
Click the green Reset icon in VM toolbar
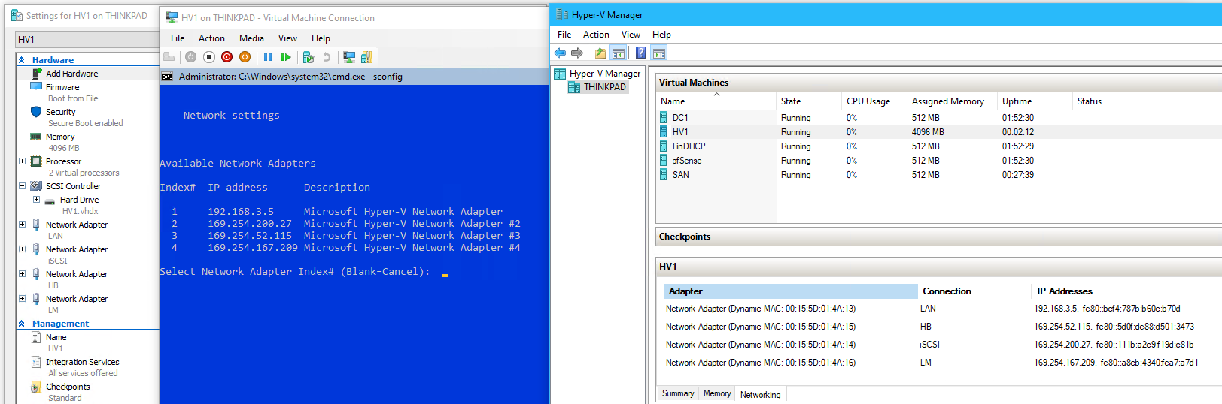click(286, 57)
